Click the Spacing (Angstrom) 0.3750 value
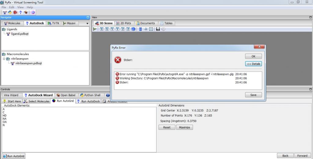The height and width of the screenshot is (159, 313). point(192,121)
